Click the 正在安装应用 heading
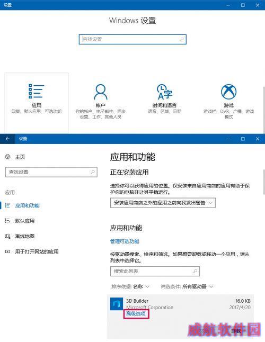Image resolution: width=265 pixels, height=342 pixels. tap(129, 172)
